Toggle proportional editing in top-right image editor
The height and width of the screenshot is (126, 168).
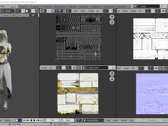pyautogui.click(x=163, y=11)
